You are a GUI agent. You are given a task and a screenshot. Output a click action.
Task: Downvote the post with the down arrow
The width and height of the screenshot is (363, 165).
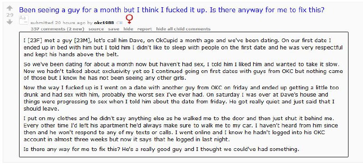pos(10,22)
